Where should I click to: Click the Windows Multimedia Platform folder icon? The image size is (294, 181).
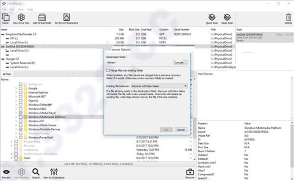26,117
